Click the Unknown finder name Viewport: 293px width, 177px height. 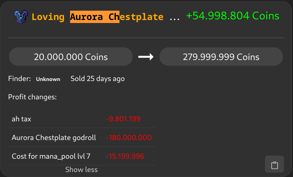click(48, 79)
